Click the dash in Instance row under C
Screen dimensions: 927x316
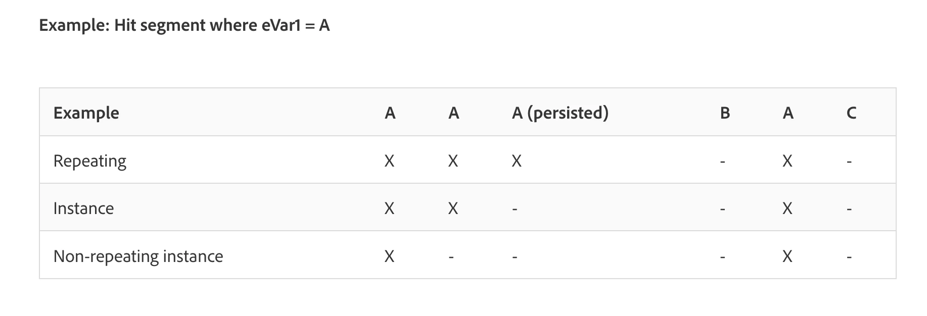click(x=849, y=209)
